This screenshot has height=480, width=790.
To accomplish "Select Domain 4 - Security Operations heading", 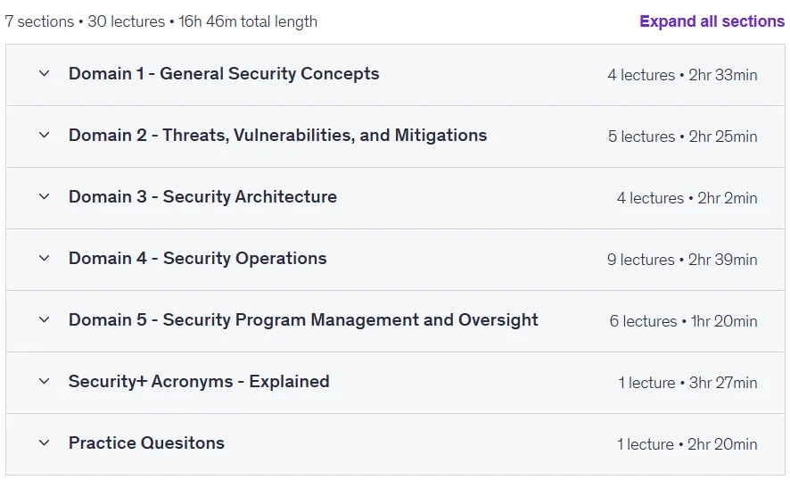I will (x=198, y=258).
